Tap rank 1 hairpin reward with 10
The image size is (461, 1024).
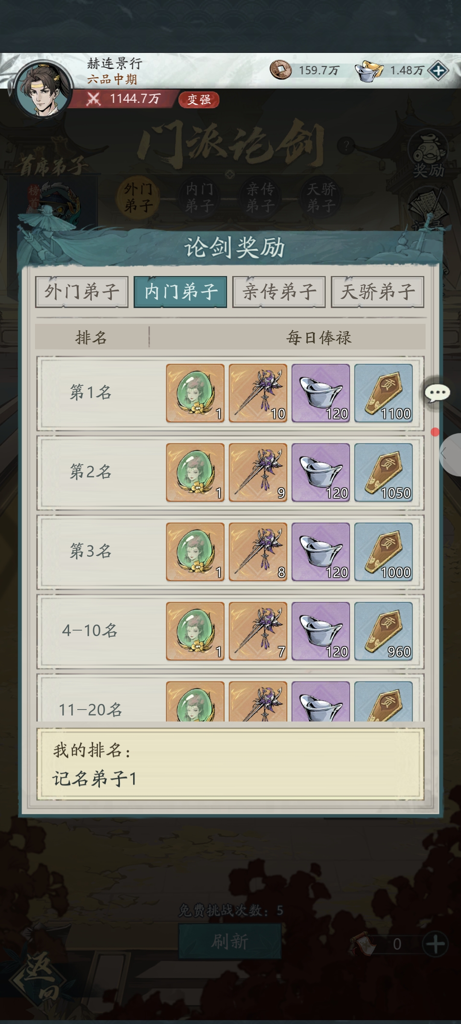point(258,393)
